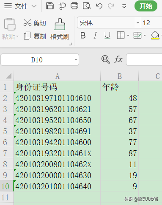
Task: Click age cell showing 77
Action: pyautogui.click(x=119, y=142)
